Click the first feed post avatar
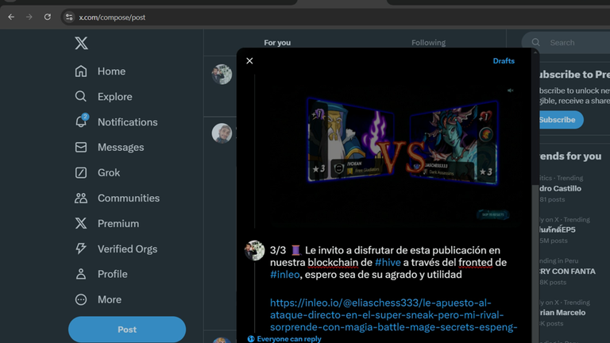This screenshot has height=343, width=610. pos(222,75)
